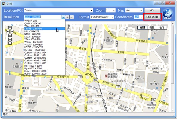Zoom in the map using plus icon
This screenshot has width=177, height=119.
tap(10, 39)
